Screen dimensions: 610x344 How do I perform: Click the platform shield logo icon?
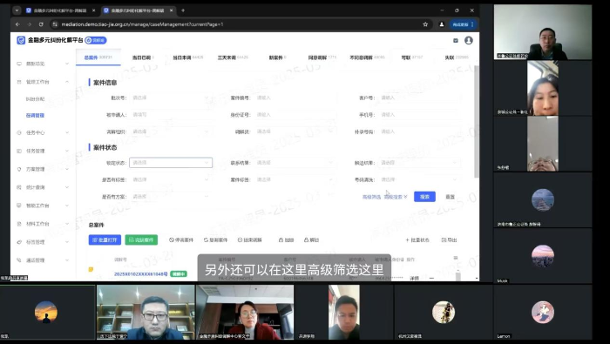21,40
